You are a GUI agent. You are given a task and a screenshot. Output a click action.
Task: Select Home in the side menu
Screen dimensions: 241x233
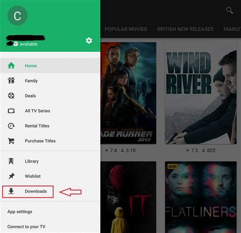(50, 65)
